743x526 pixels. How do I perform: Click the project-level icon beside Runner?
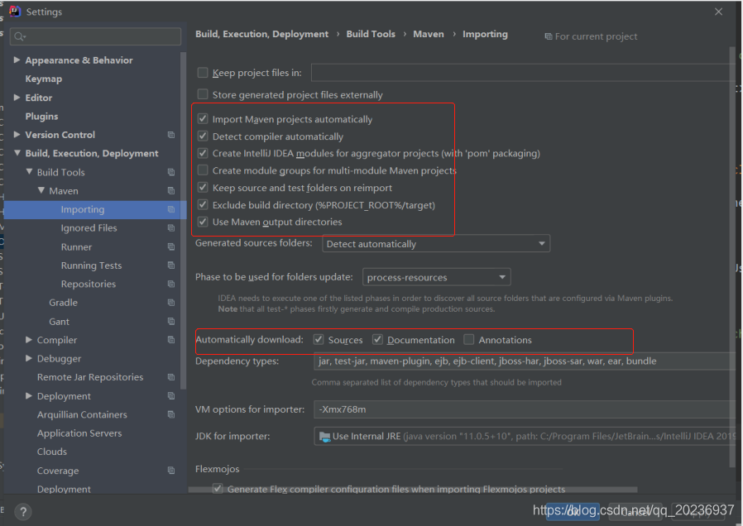coord(171,246)
